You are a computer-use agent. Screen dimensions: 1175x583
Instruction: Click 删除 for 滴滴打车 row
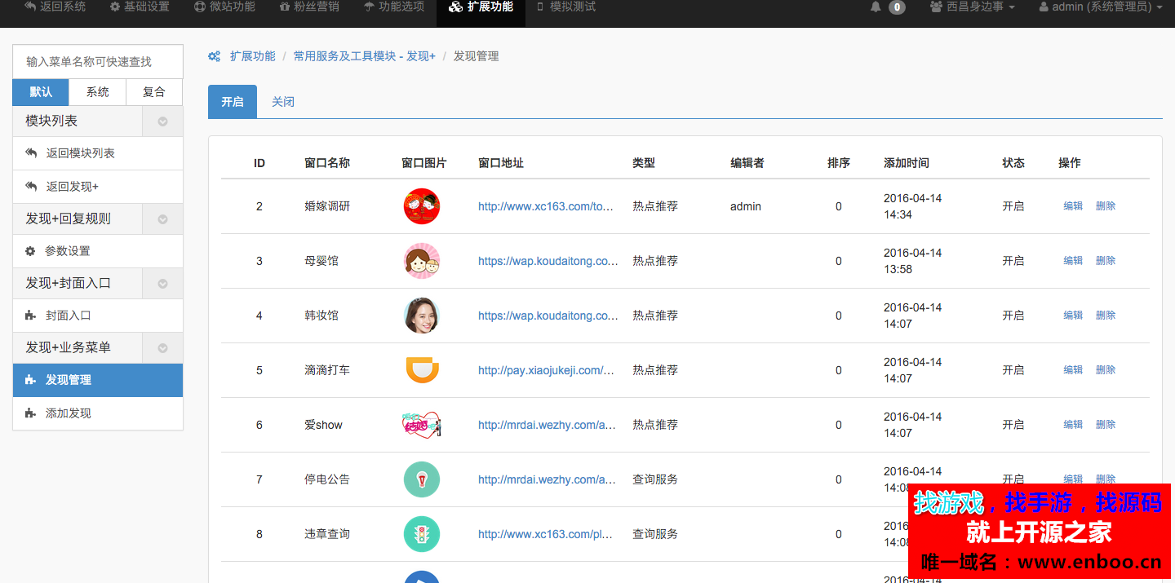tap(1106, 370)
